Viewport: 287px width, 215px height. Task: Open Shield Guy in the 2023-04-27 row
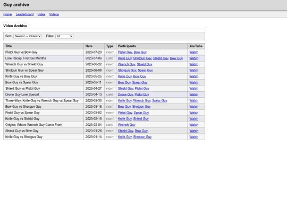tap(125, 89)
